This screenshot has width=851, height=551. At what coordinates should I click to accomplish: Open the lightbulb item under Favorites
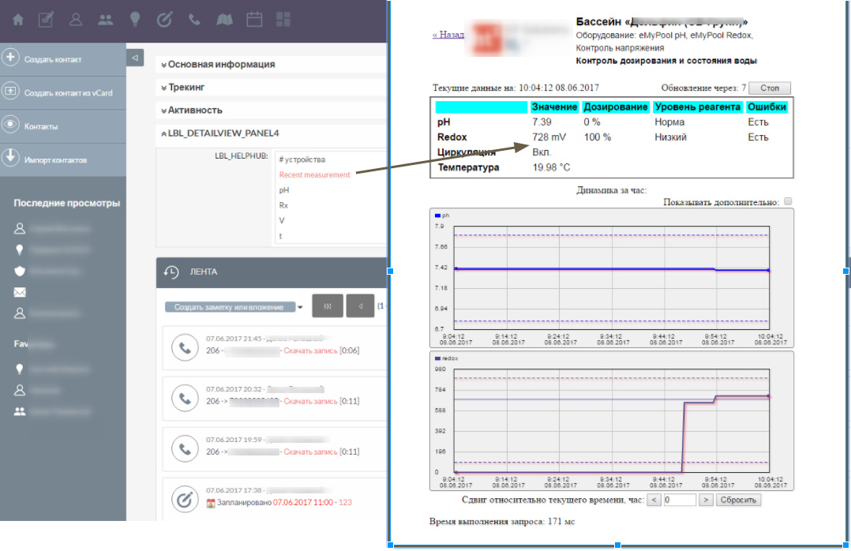20,369
